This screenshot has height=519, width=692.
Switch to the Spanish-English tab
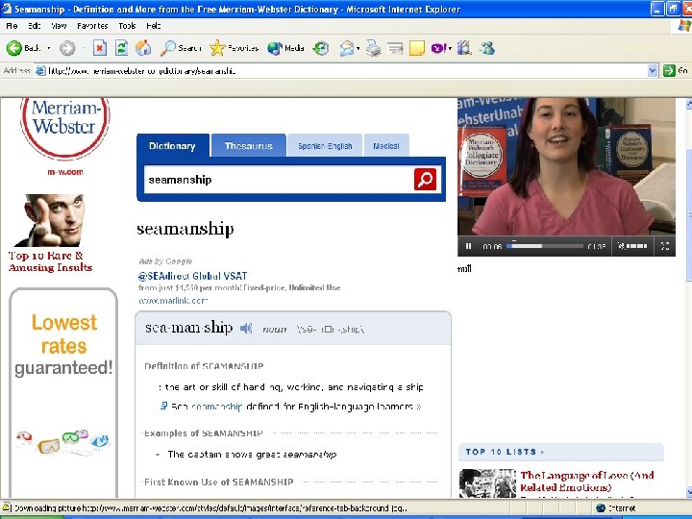pyautogui.click(x=325, y=146)
